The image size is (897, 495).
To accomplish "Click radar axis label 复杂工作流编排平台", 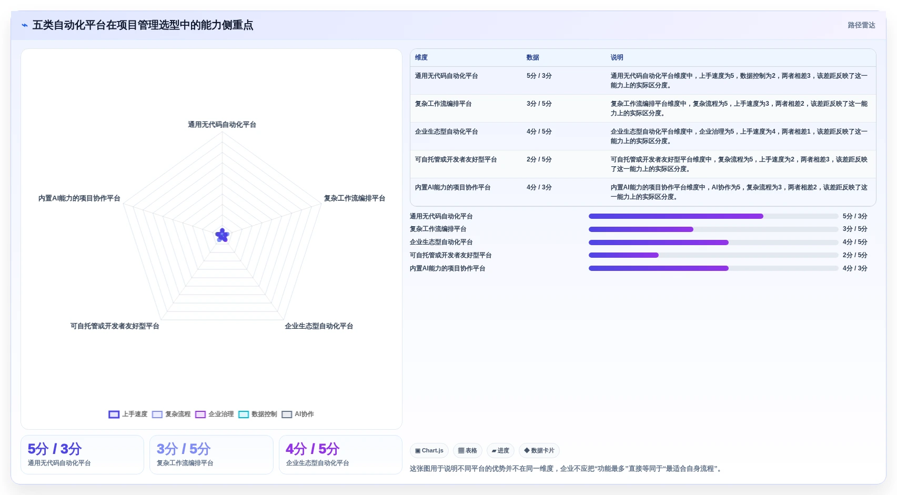I will coord(355,198).
